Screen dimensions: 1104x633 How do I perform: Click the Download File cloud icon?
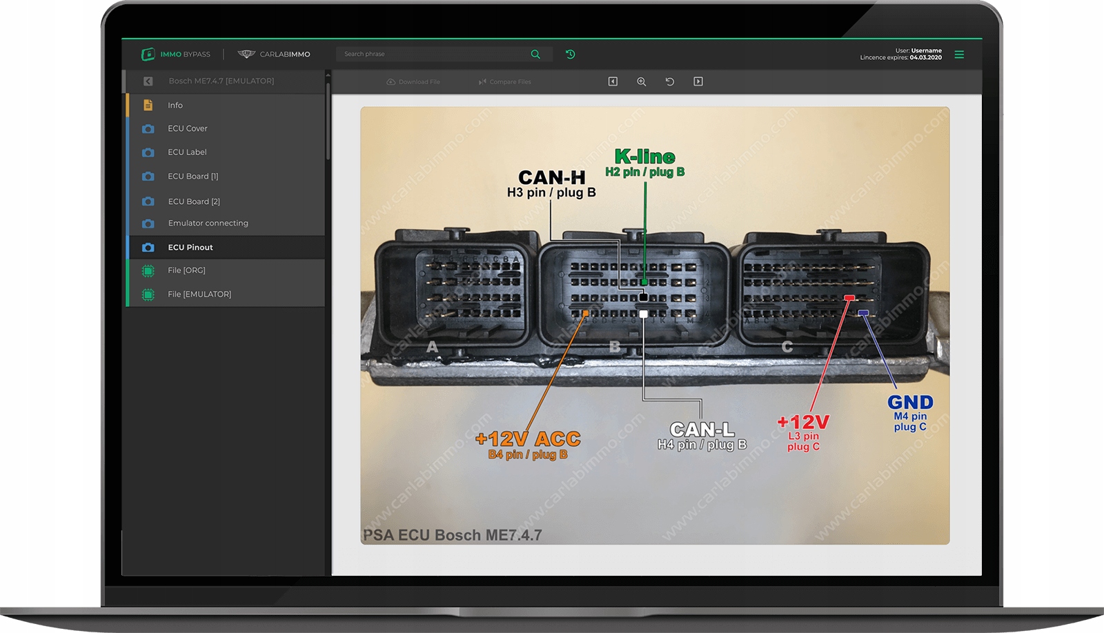(391, 82)
